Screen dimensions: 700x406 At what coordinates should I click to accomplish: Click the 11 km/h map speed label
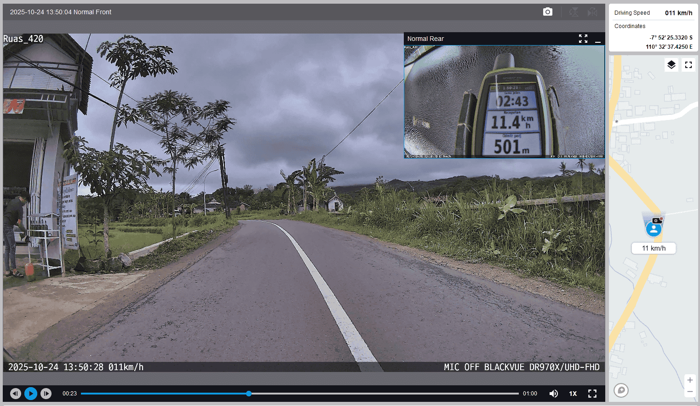pyautogui.click(x=654, y=248)
